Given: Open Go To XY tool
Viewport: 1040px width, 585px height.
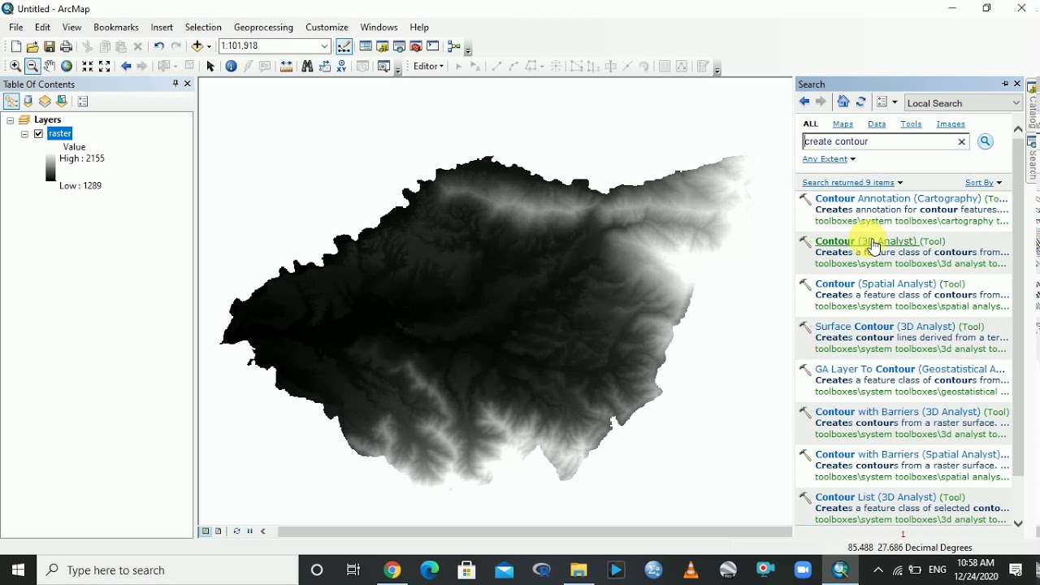Looking at the screenshot, I should pos(342,67).
